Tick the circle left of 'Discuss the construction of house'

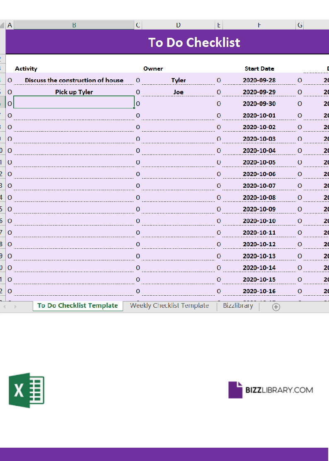click(x=10, y=80)
